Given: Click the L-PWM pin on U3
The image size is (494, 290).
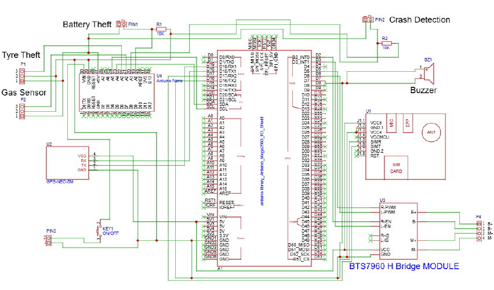Looking at the screenshot, I should [388, 212].
